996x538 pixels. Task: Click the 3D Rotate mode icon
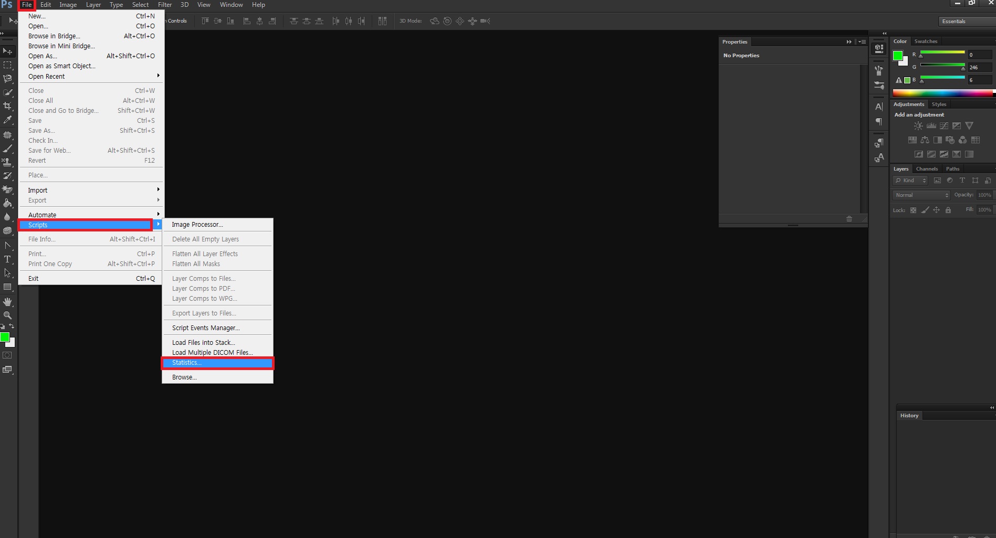pyautogui.click(x=434, y=21)
